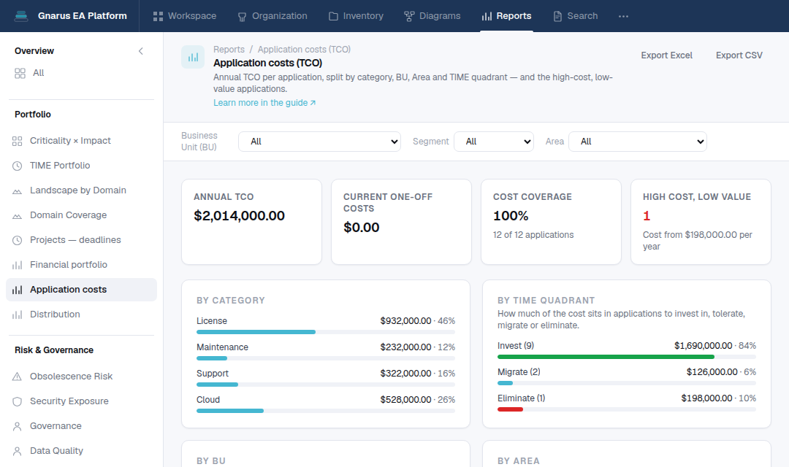789x467 pixels.
Task: Click the TIME Portfolio clock icon
Action: pos(17,166)
